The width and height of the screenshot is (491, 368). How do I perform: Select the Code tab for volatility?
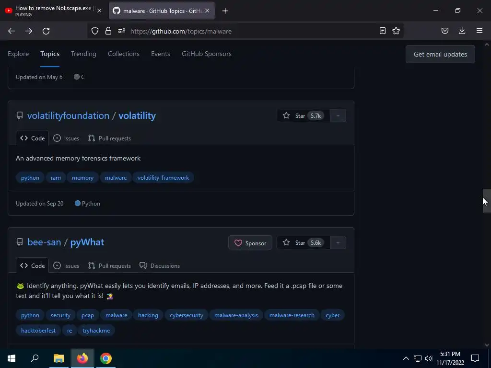click(x=33, y=138)
